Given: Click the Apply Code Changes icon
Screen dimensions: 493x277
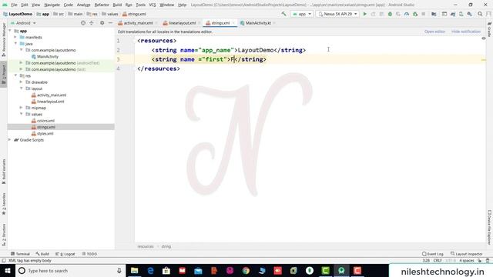Looking at the screenshot, I should click(381, 14).
